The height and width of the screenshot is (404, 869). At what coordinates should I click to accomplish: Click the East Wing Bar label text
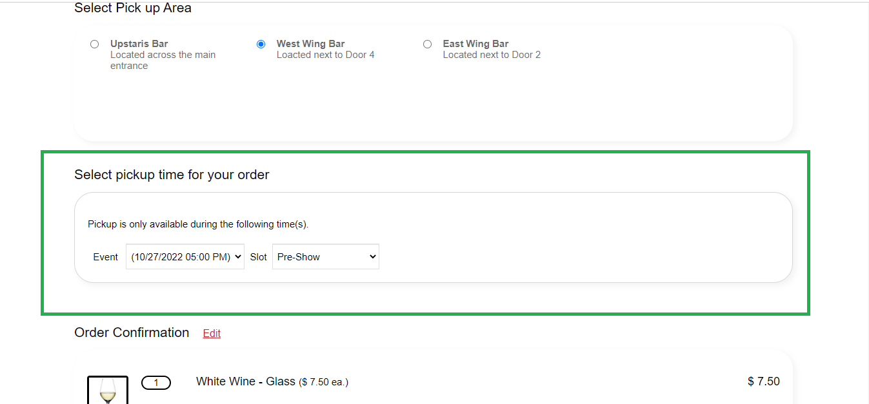[x=475, y=44]
